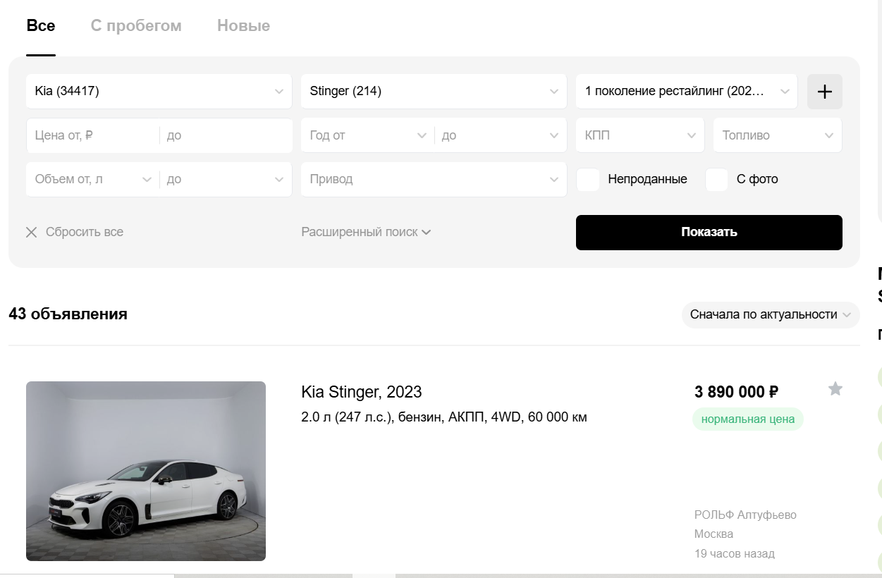Click the favorite star on Kia Stinger listing

(x=835, y=389)
